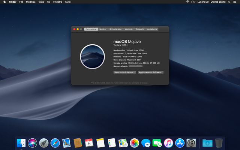Open the Modifica menu
The width and height of the screenshot is (240, 150).
[31, 2]
